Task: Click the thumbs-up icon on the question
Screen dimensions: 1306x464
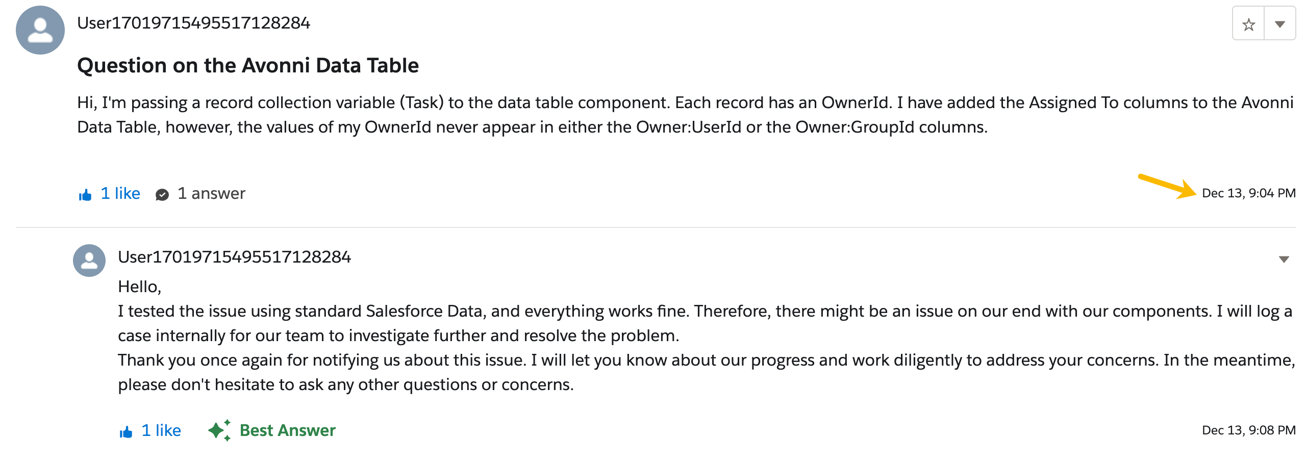Action: coord(85,194)
